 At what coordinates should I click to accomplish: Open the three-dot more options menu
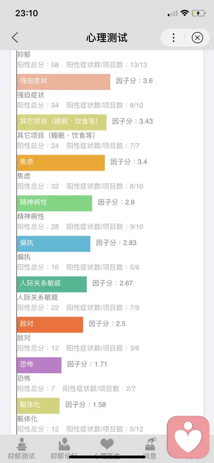pos(173,38)
